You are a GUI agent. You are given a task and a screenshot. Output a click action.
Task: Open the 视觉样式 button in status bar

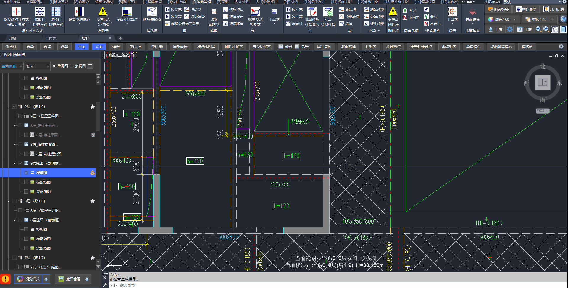(x=29, y=279)
